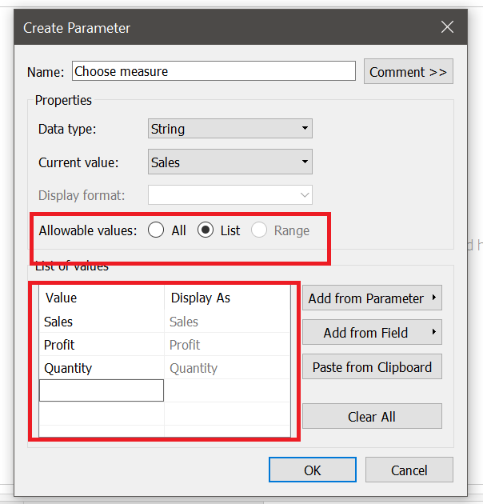Select the All allowable values option

tap(157, 230)
